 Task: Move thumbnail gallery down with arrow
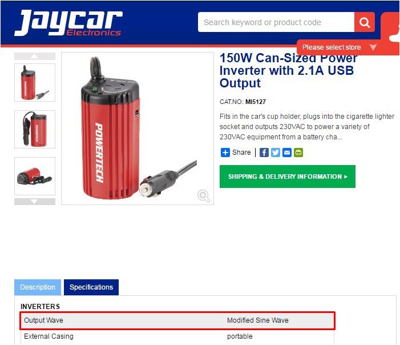[x=35, y=202]
